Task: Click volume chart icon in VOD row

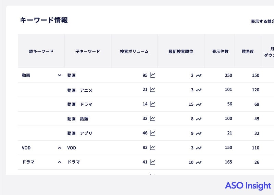Action: pyautogui.click(x=152, y=147)
